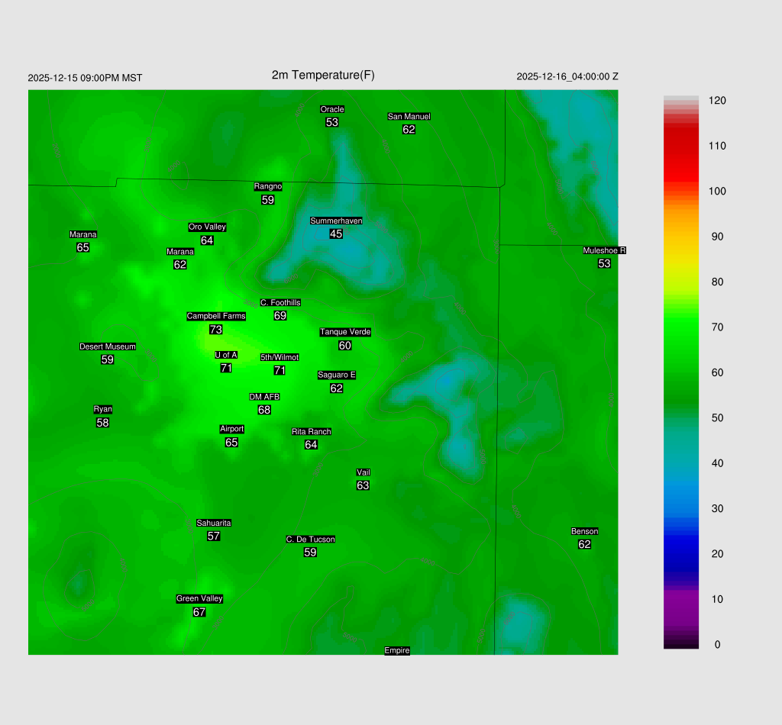
Task: Click the purple band of the temperature legend
Action: coord(681,603)
